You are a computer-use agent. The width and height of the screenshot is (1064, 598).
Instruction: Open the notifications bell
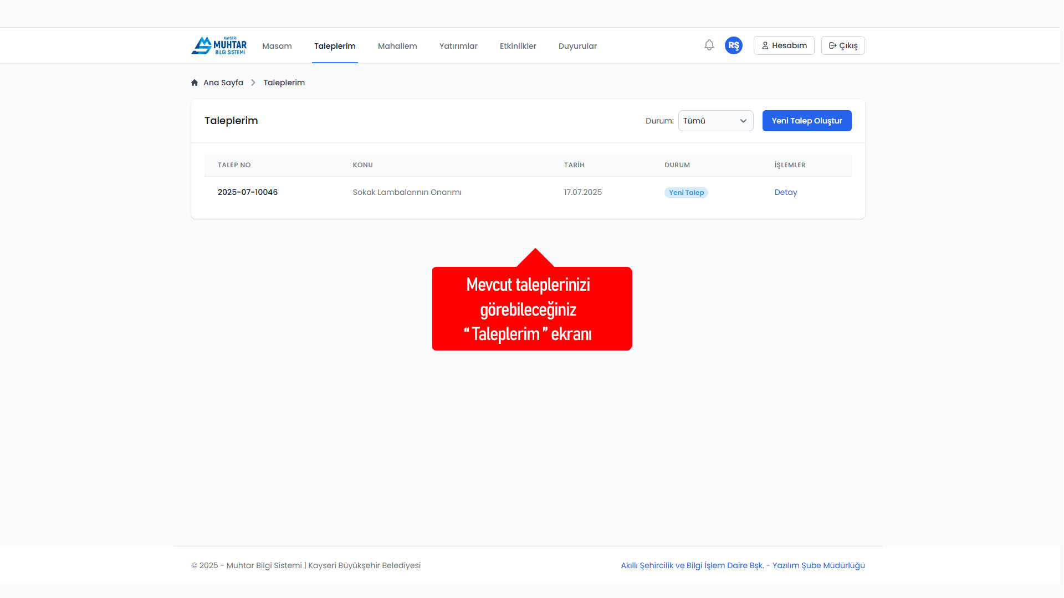tap(709, 45)
